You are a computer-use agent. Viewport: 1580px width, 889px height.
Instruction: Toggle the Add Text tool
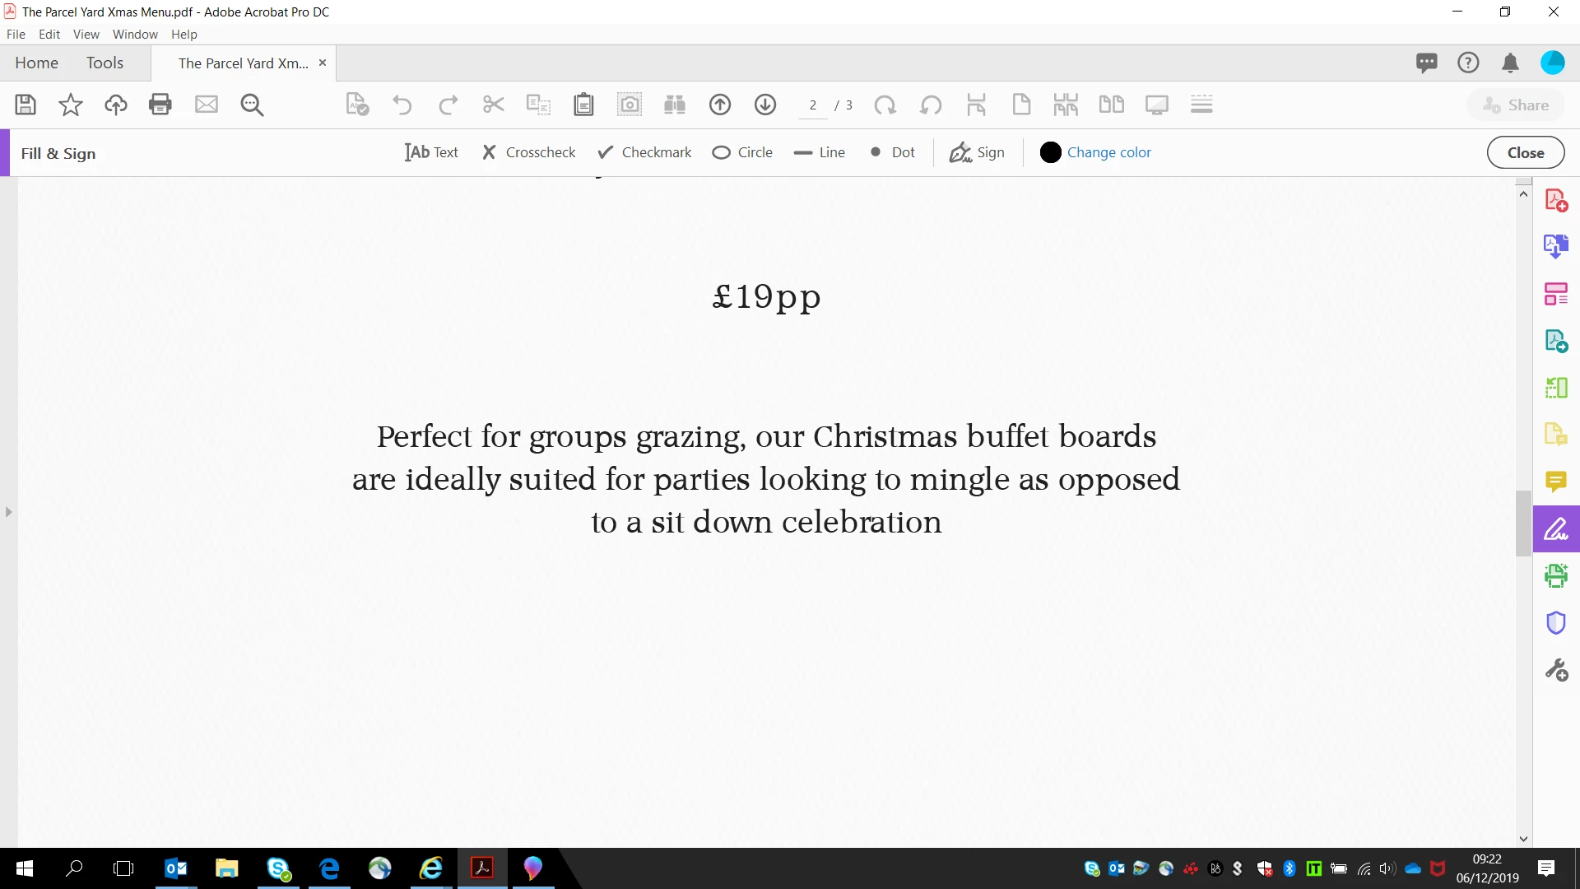click(x=431, y=152)
